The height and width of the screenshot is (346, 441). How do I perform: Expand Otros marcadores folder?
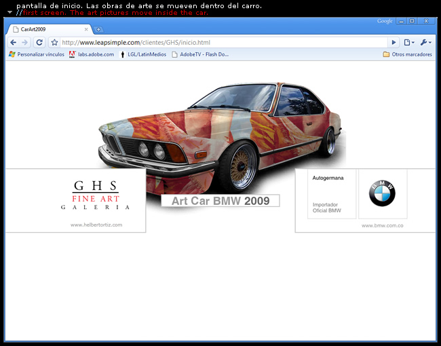pos(407,54)
